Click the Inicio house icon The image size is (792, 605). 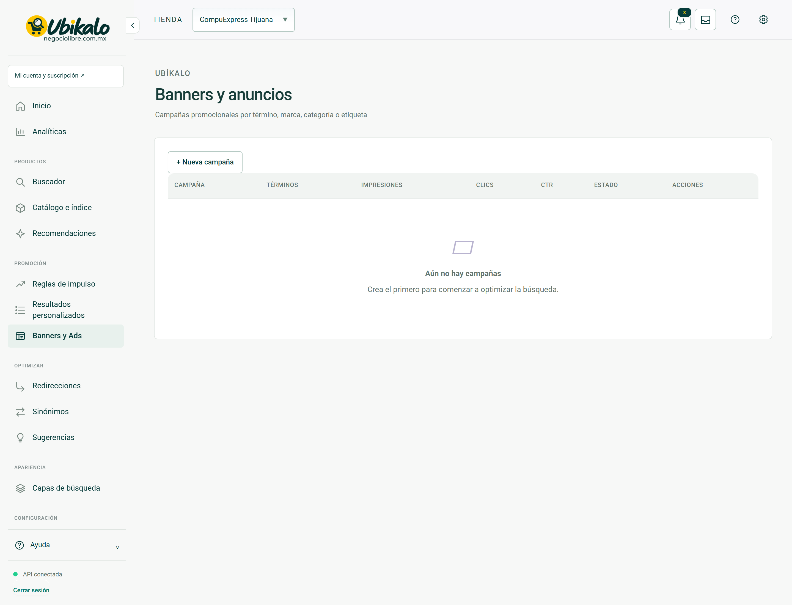coord(21,106)
